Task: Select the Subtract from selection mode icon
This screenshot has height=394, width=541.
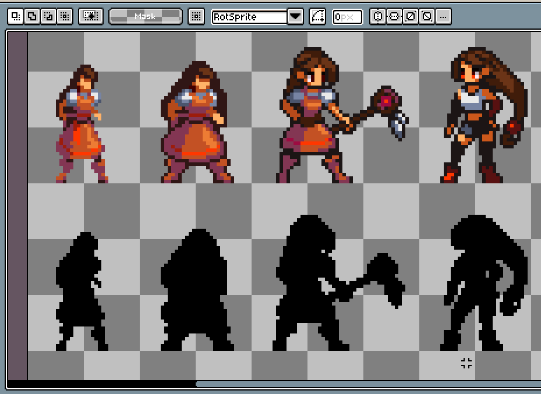Action: 48,16
